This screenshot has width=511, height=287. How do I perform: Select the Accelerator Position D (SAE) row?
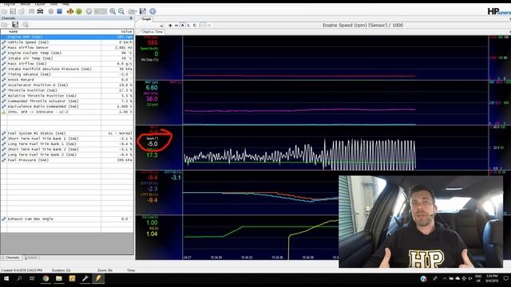(67, 85)
